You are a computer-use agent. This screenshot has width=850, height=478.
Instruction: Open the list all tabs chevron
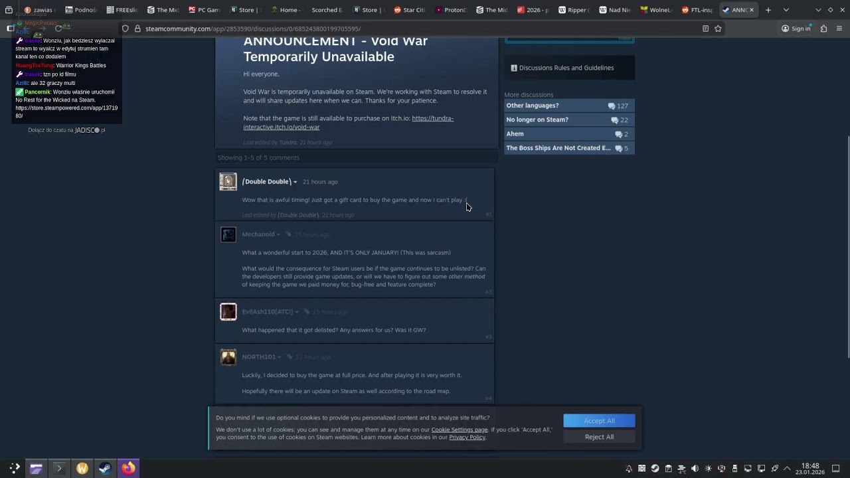pyautogui.click(x=786, y=10)
